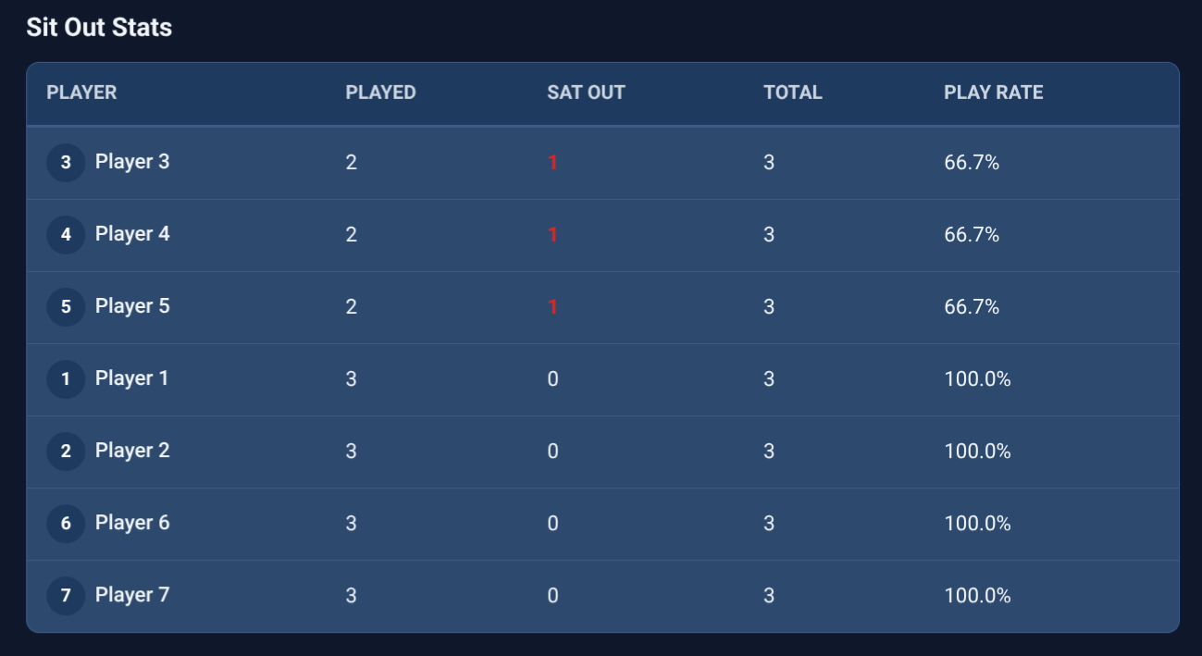Screen dimensions: 1202x656
Task: Click Player 5's 66.7% play rate
Action: click(x=972, y=307)
